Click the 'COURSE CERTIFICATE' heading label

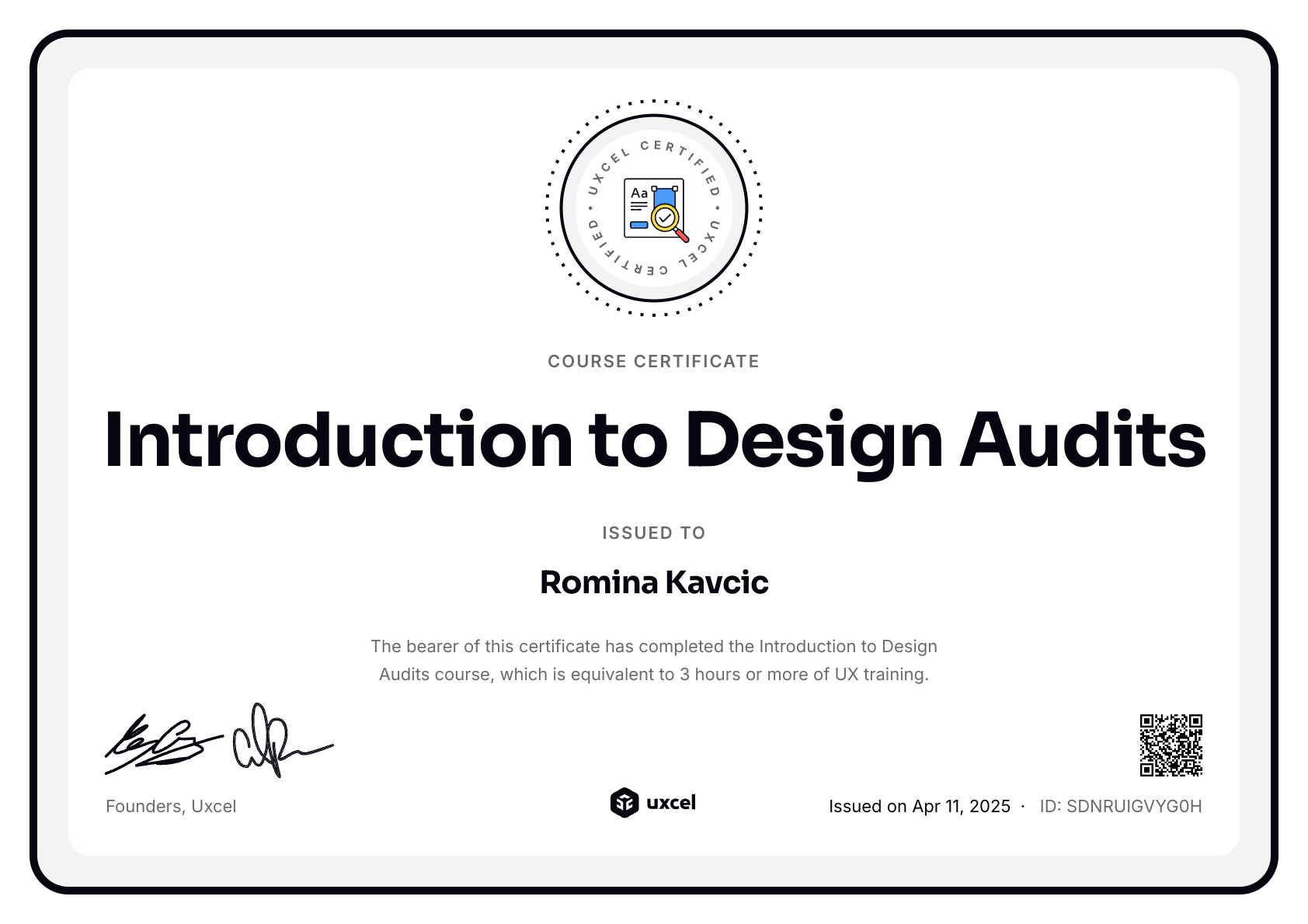pyautogui.click(x=653, y=361)
